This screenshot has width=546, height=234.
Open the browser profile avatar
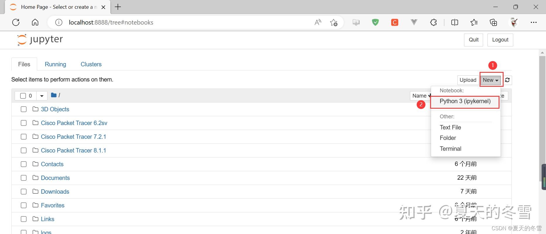[x=514, y=22]
